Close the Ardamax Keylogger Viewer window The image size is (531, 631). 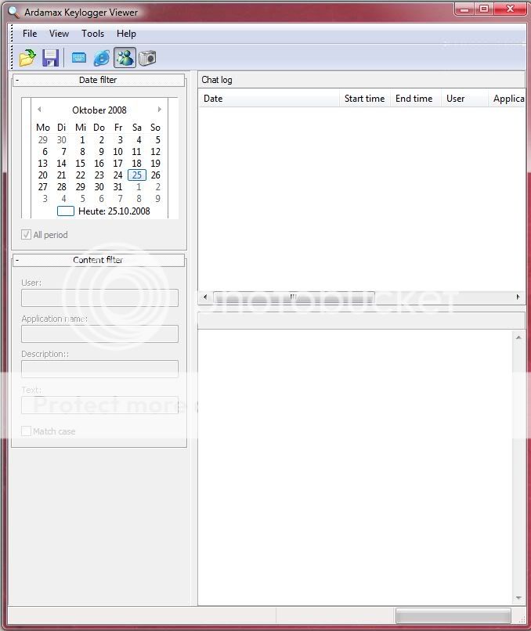point(510,9)
